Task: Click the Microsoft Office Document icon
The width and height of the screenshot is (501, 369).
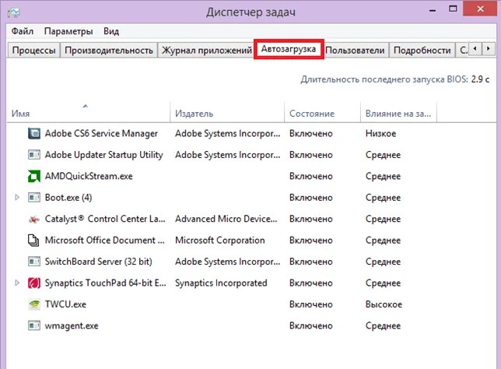Action: click(x=33, y=241)
